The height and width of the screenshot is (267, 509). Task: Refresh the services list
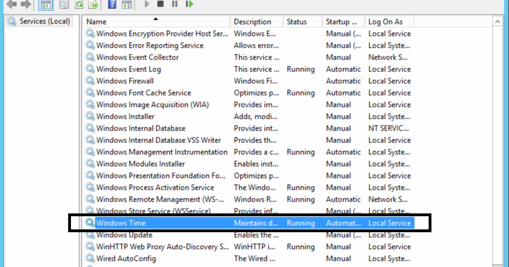pos(79,4)
